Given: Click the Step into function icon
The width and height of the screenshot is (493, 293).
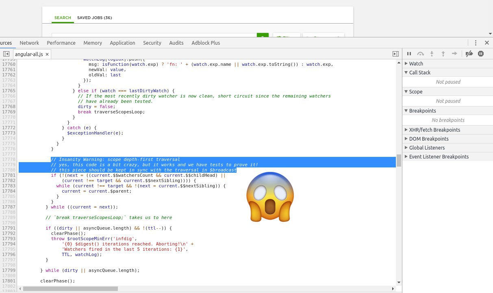Looking at the screenshot, I should click(x=432, y=54).
